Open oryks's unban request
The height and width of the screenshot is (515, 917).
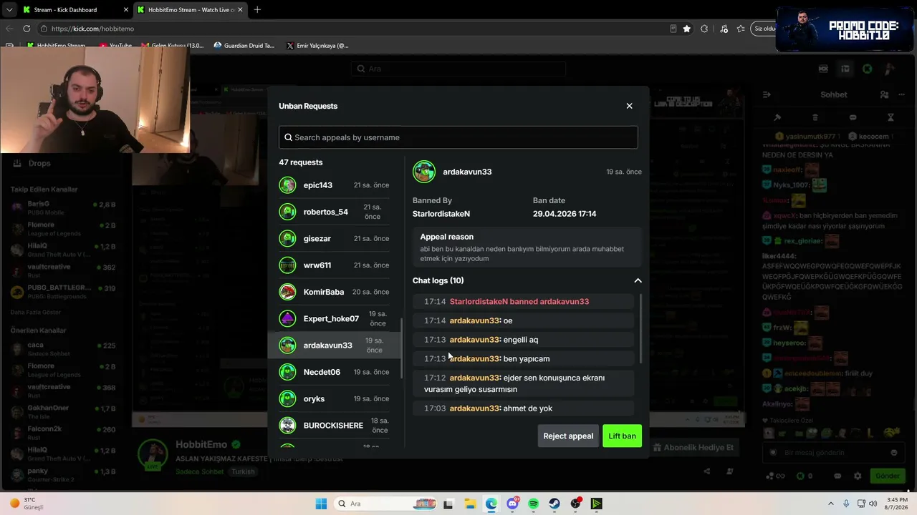(x=334, y=398)
